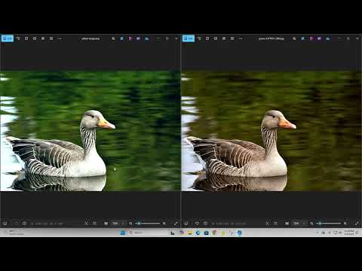The image size is (362, 271).
Task: Open Chrome from the taskbar
Action: click(x=215, y=233)
